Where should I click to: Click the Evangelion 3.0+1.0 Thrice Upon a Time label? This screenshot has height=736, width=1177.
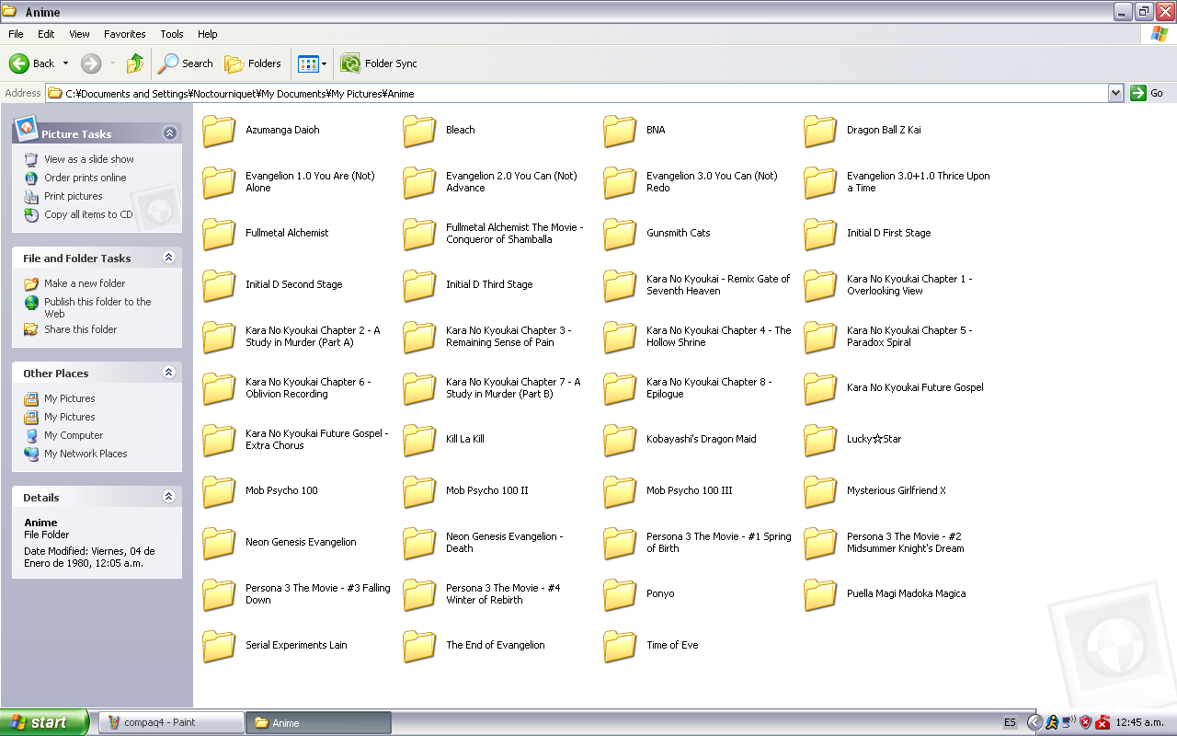click(919, 181)
